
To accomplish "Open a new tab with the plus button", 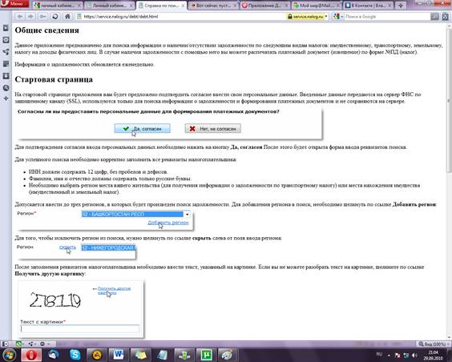I will coord(401,6).
